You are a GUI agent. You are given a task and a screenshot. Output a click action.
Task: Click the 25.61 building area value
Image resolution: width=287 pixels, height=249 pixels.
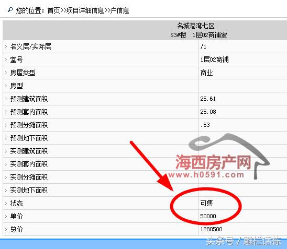(x=208, y=99)
